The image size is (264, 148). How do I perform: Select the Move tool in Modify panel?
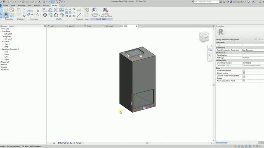[45, 15]
